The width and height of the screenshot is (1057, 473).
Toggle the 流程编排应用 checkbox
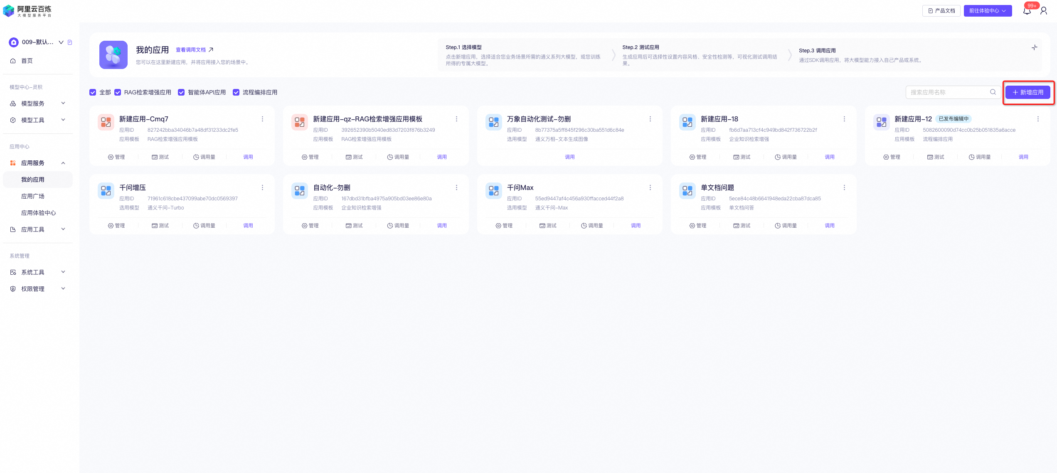point(236,92)
